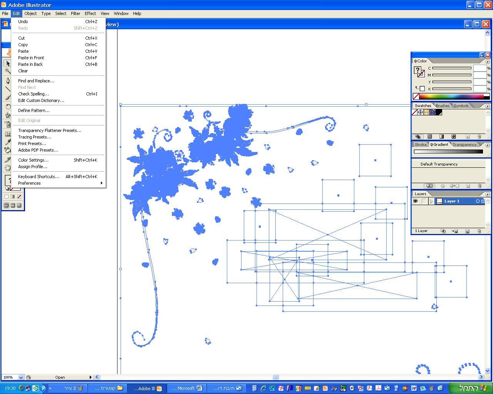Select the Warp tool
Image resolution: width=493 pixels, height=394 pixels.
coord(7,115)
